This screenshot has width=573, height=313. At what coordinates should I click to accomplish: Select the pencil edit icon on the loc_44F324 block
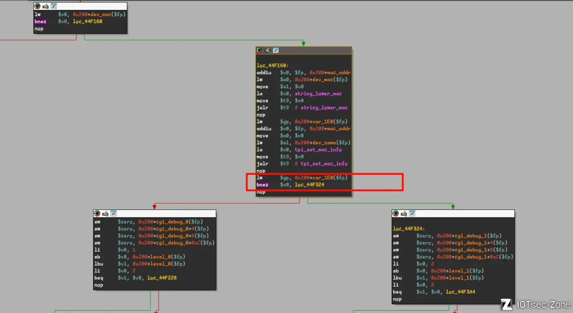(x=404, y=213)
